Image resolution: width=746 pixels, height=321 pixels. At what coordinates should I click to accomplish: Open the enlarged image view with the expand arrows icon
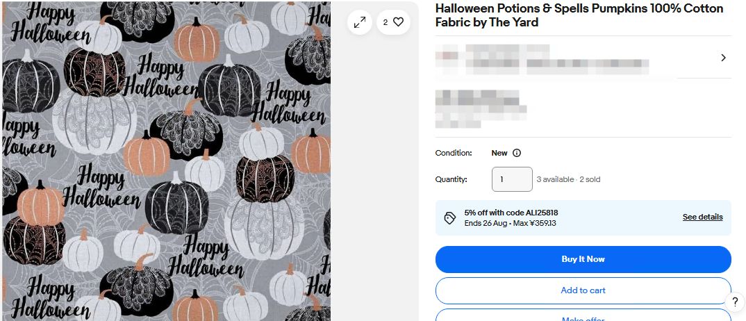pos(360,22)
